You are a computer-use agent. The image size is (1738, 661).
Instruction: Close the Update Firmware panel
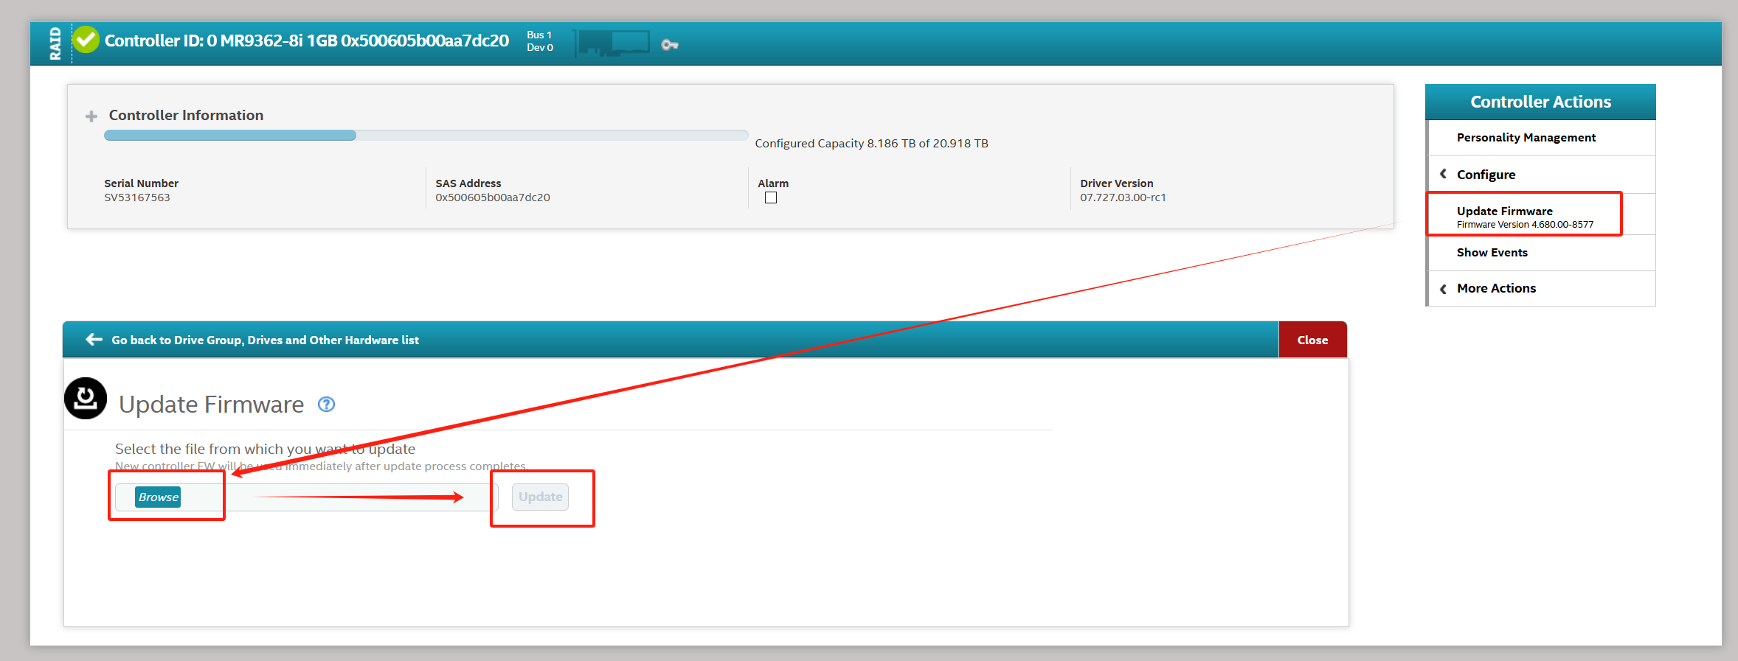1312,340
